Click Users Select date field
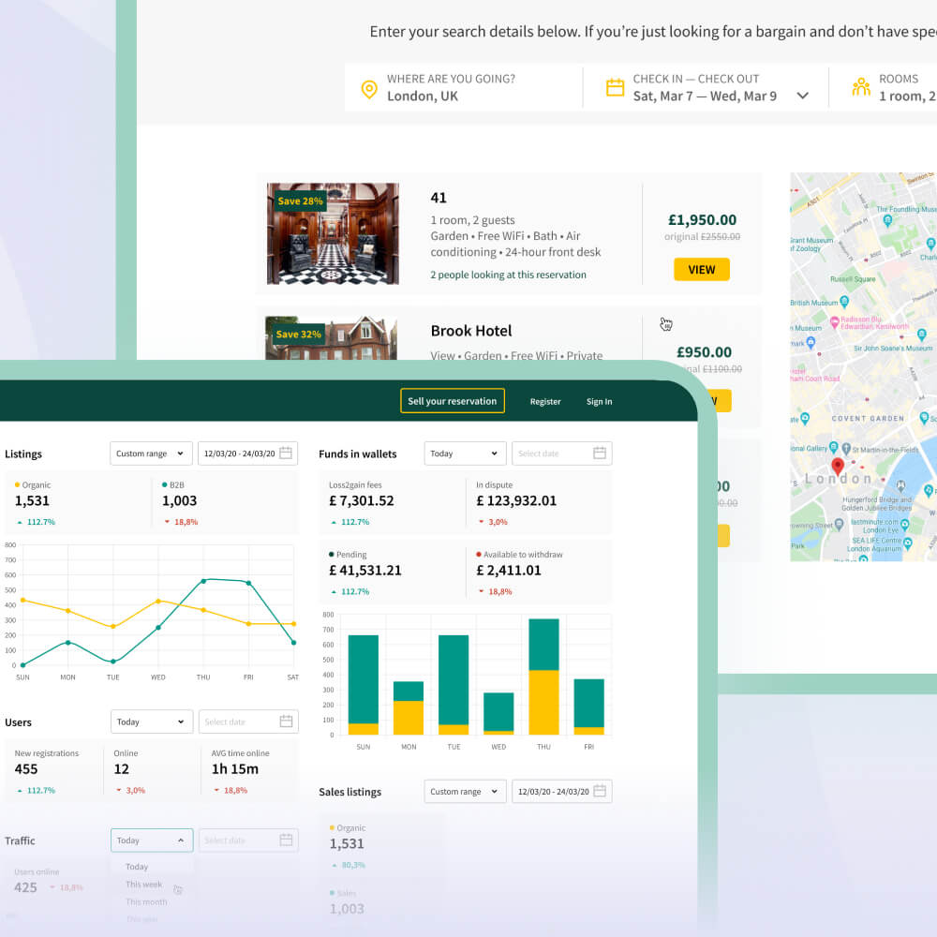 pyautogui.click(x=248, y=721)
